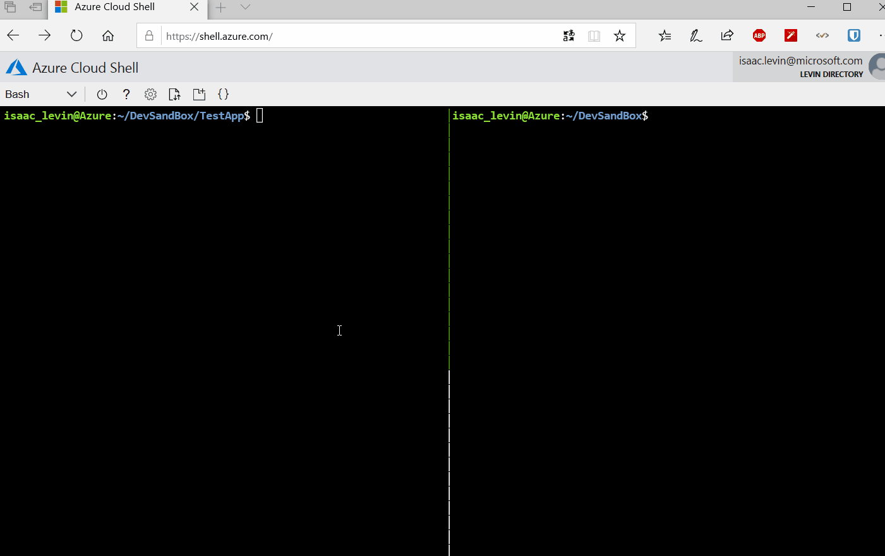Click the add notes pen icon
This screenshot has width=885, height=556.
pyautogui.click(x=696, y=35)
